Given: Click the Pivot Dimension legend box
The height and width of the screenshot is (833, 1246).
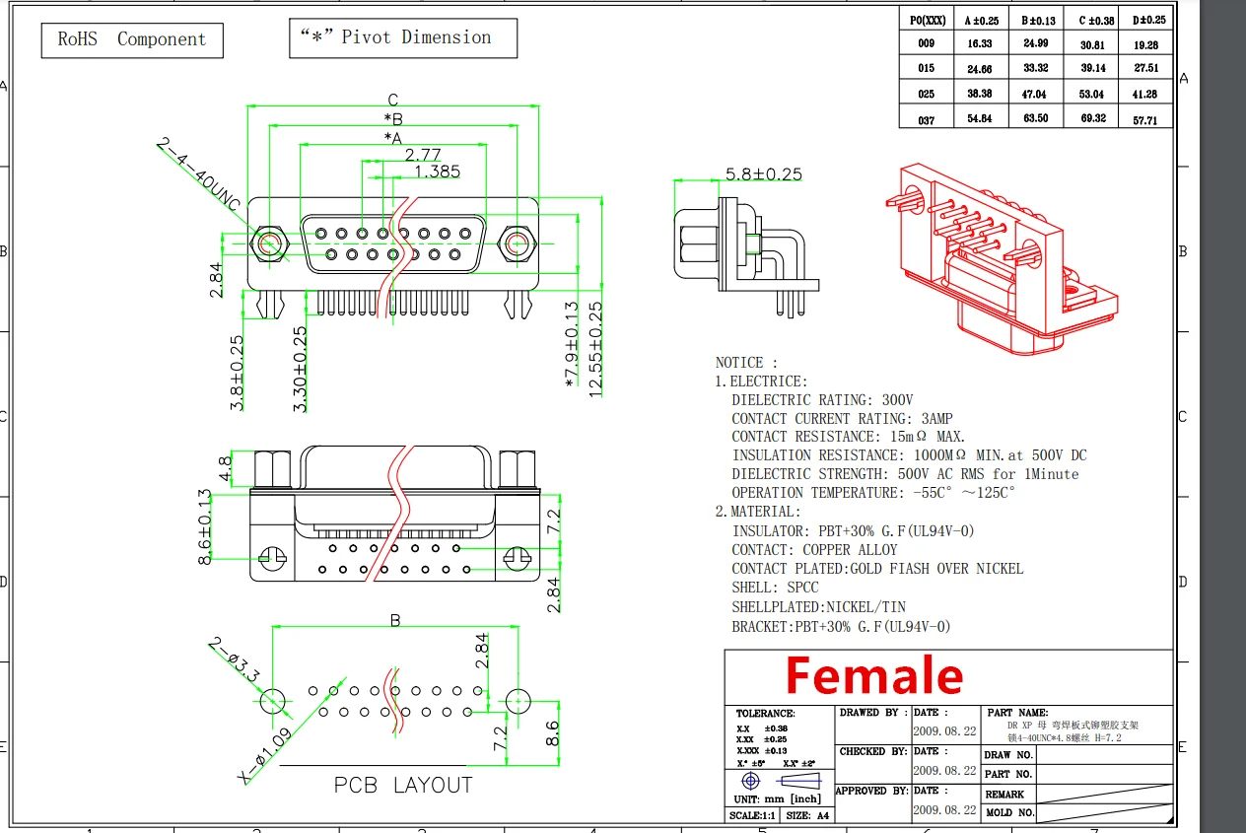Looking at the screenshot, I should tap(403, 38).
